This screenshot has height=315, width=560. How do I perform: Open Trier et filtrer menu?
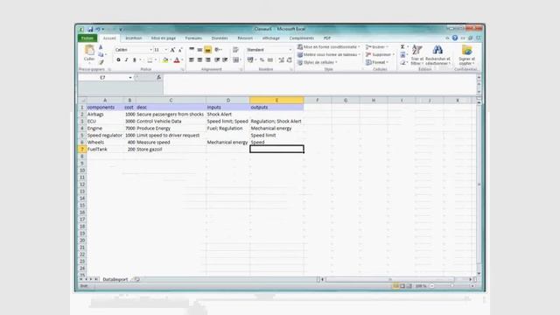[416, 55]
